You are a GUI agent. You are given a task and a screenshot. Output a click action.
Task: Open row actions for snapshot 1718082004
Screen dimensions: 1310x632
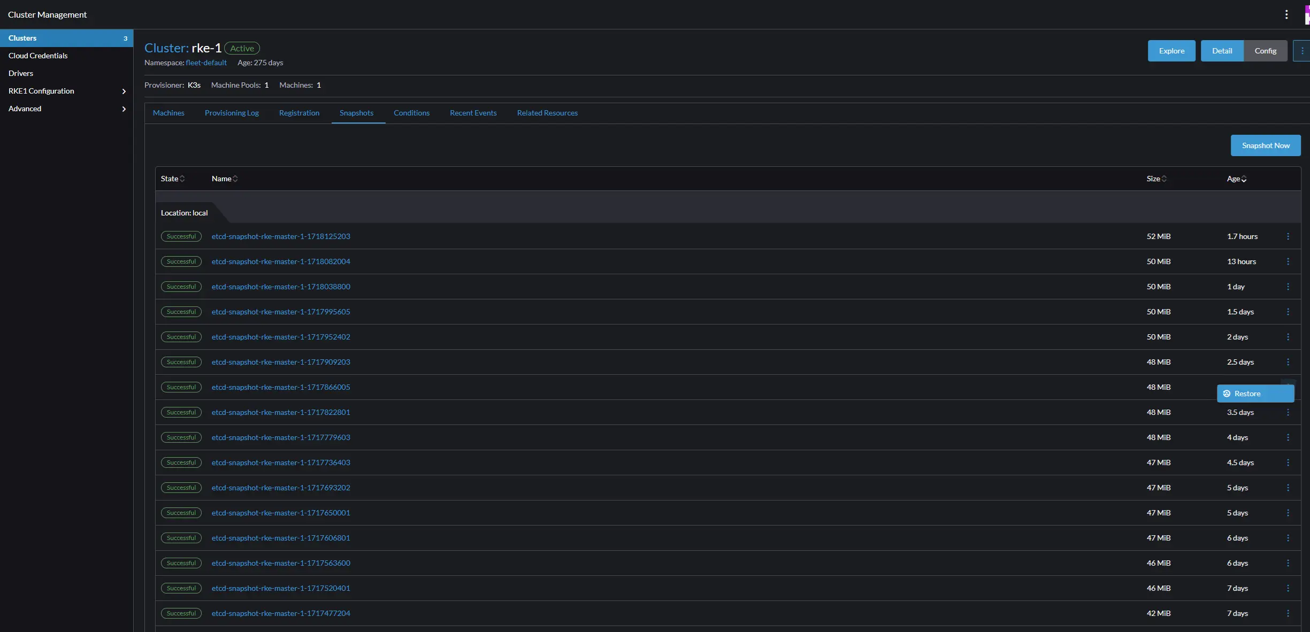(1288, 261)
